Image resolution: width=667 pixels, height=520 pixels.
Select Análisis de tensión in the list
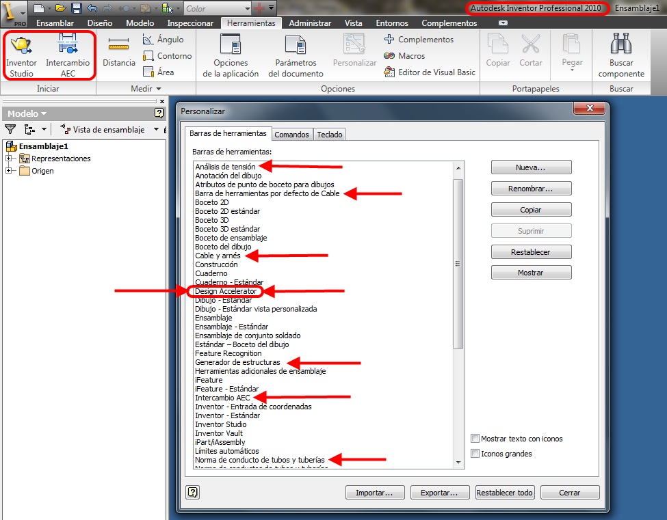tap(226, 167)
